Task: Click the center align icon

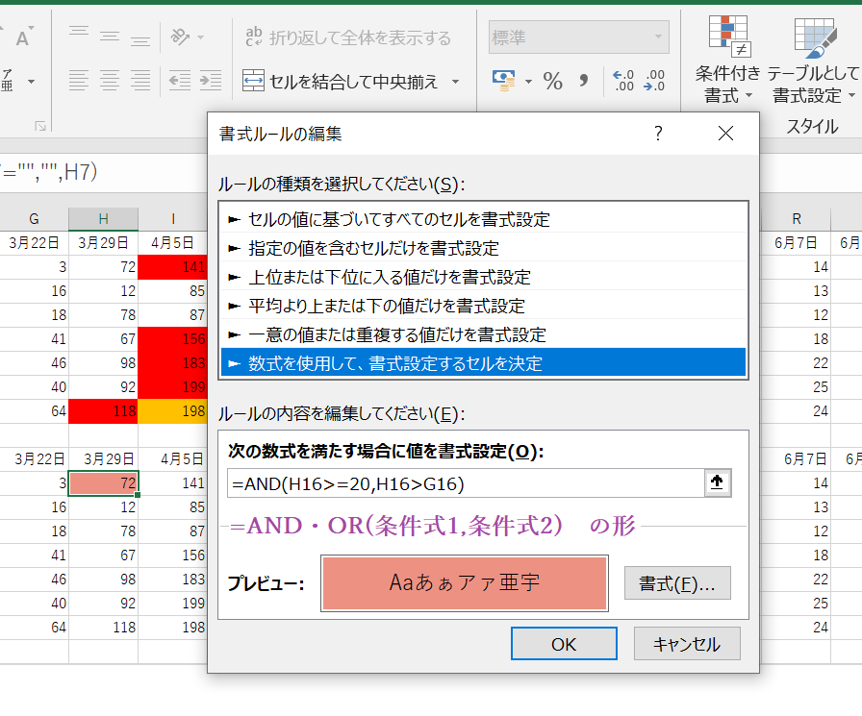Action: pyautogui.click(x=110, y=81)
